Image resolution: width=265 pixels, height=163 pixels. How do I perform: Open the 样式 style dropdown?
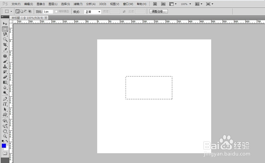click(x=92, y=12)
